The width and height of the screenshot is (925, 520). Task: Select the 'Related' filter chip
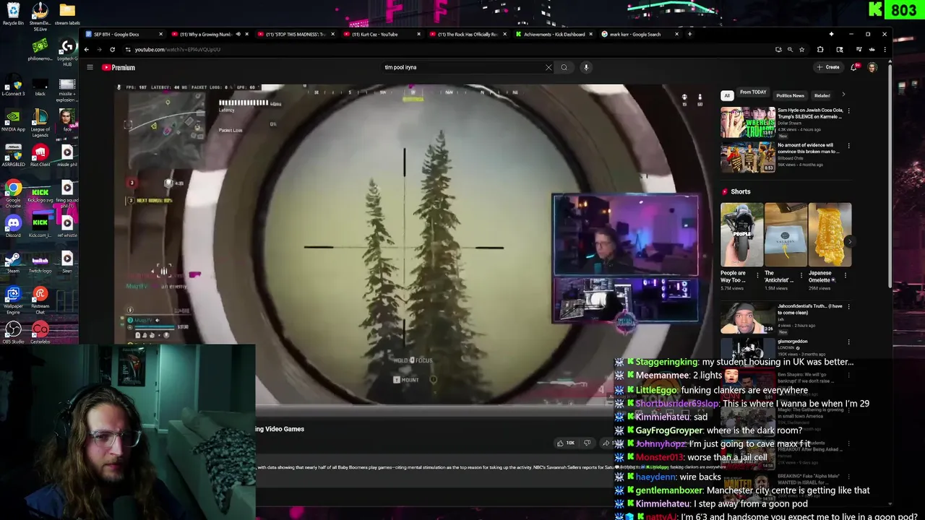pos(822,95)
